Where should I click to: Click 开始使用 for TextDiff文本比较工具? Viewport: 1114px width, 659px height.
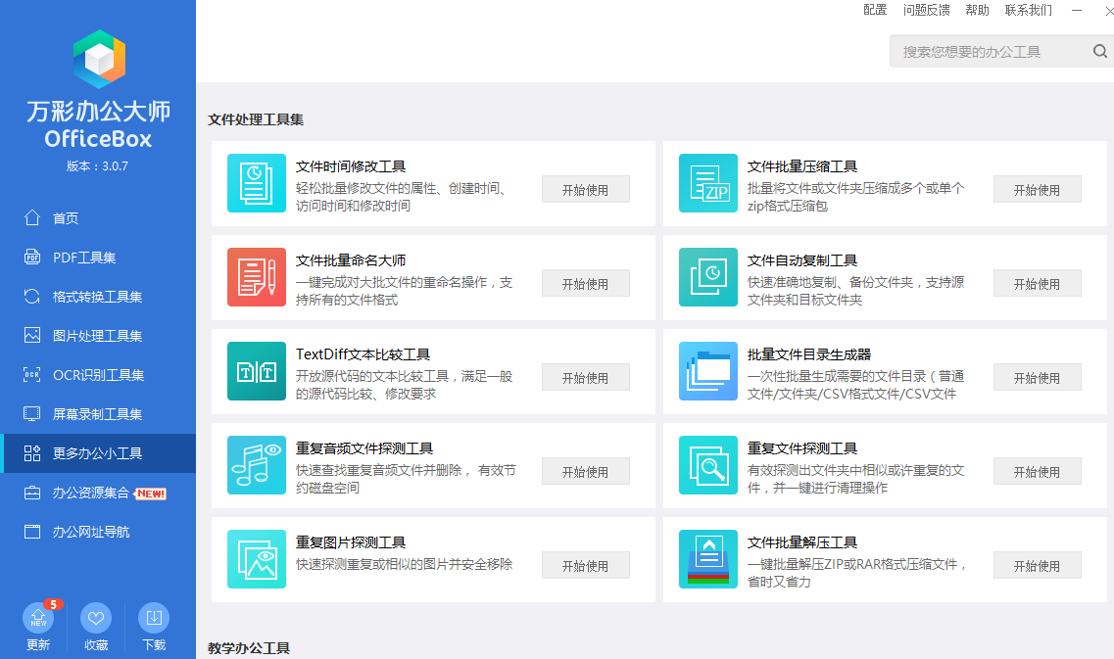586,378
